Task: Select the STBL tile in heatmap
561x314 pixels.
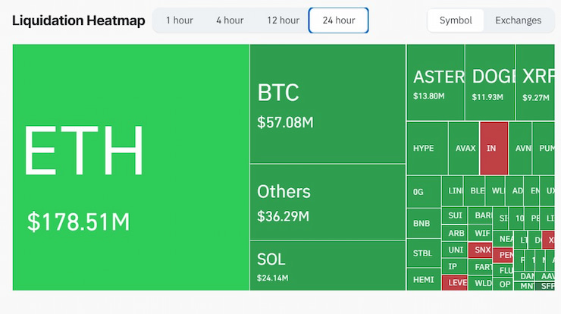Action: tap(424, 253)
